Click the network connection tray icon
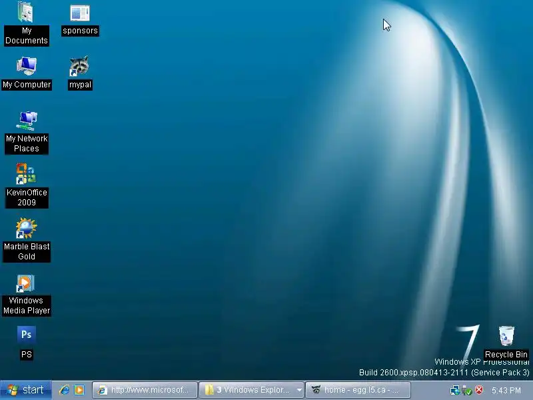 click(454, 390)
